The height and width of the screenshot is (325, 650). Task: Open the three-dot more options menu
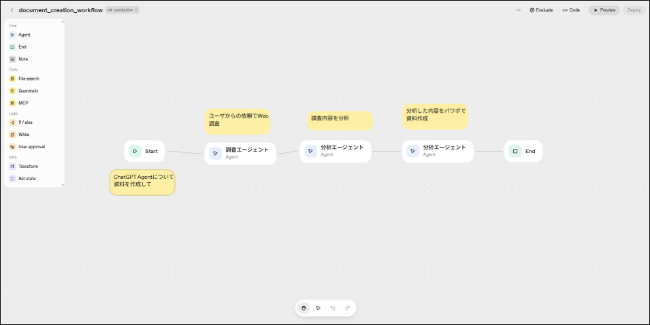[x=518, y=10]
